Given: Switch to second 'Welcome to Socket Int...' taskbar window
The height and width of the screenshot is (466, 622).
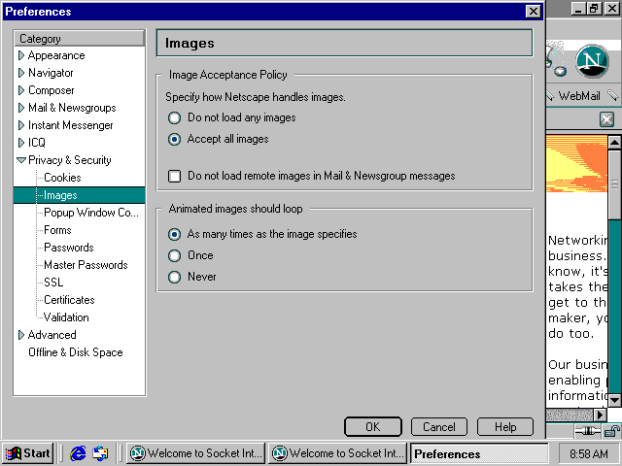Looking at the screenshot, I should pyautogui.click(x=338, y=453).
